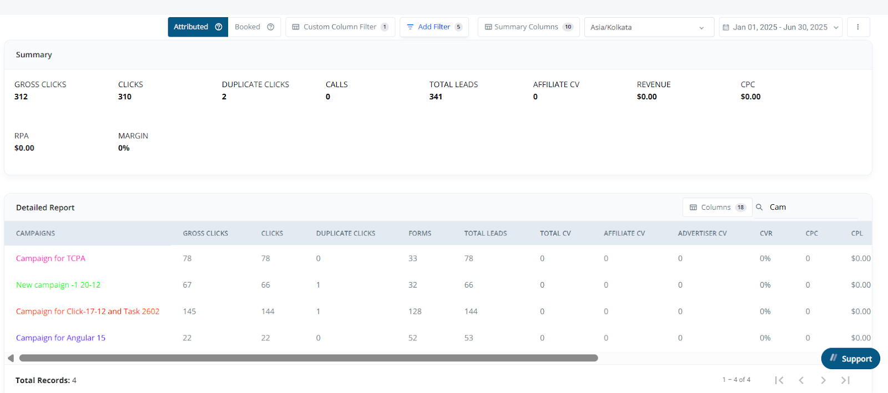Switch to the Attributed view
Viewport: 888px width, 393px height.
click(198, 27)
